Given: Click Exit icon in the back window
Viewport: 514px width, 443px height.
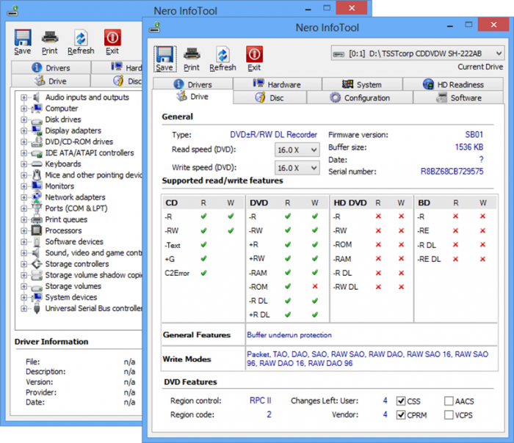Looking at the screenshot, I should (112, 37).
